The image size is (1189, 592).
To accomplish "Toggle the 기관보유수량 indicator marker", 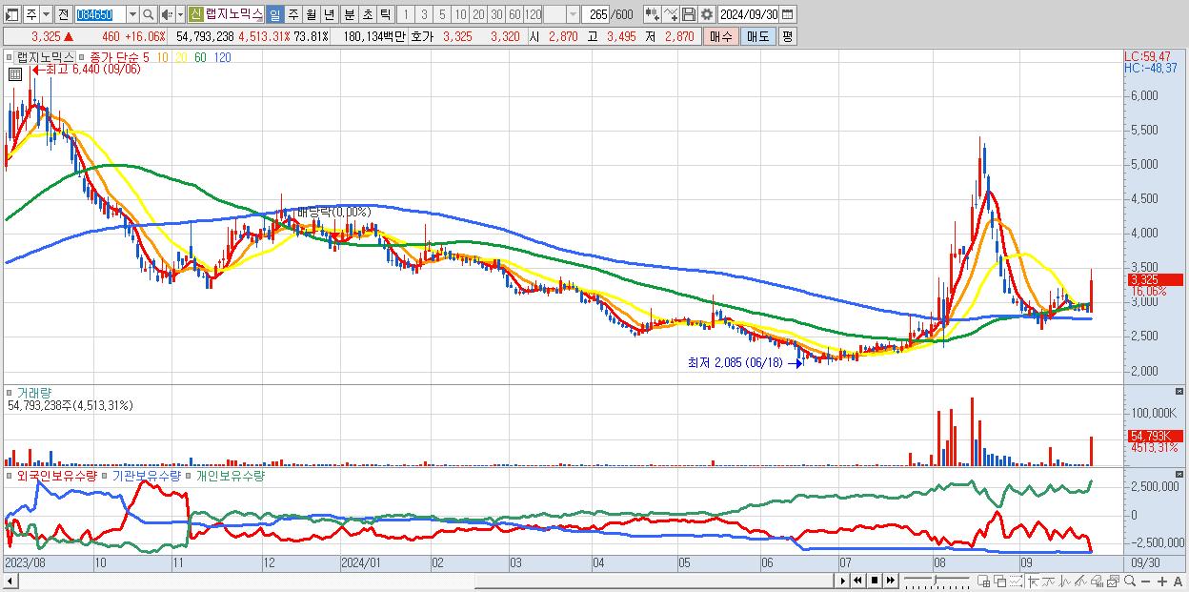I will (105, 475).
